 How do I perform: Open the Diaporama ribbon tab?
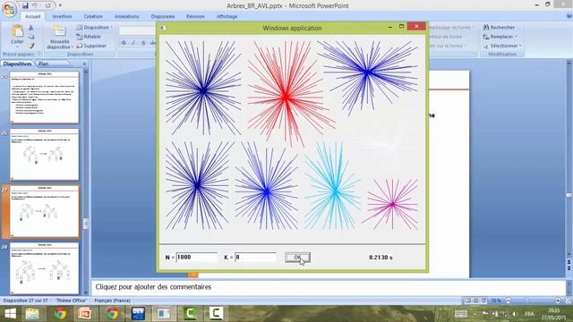163,16
